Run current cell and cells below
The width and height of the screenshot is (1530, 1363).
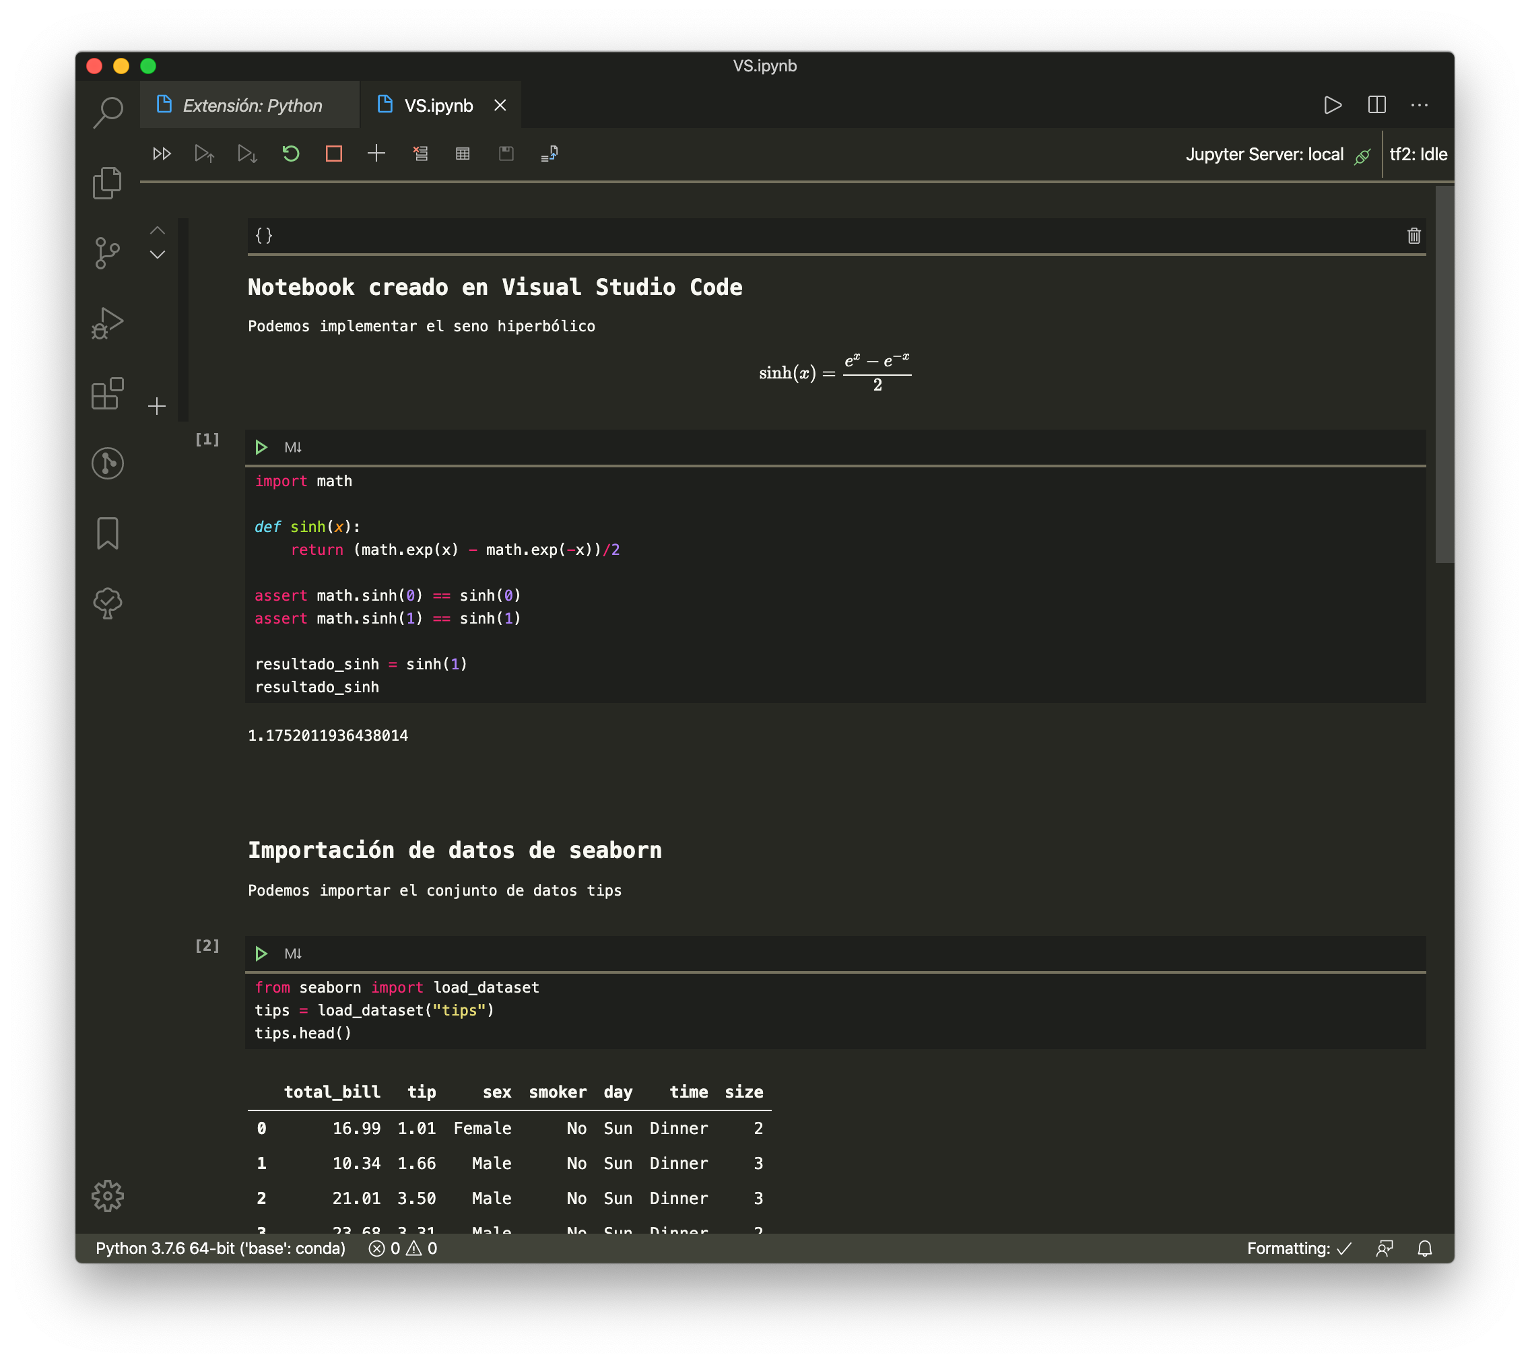[247, 154]
